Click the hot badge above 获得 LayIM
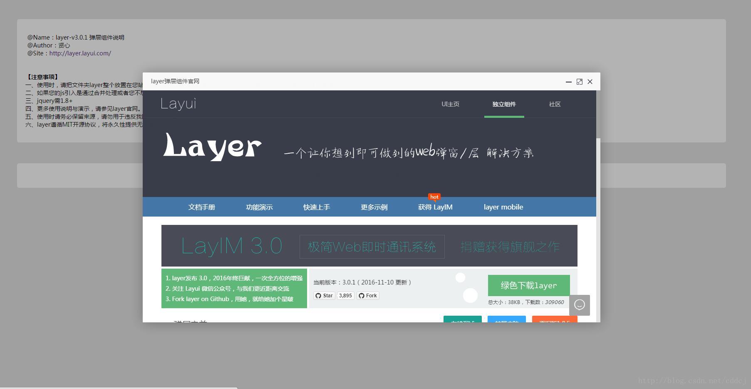This screenshot has width=751, height=389. (x=434, y=197)
